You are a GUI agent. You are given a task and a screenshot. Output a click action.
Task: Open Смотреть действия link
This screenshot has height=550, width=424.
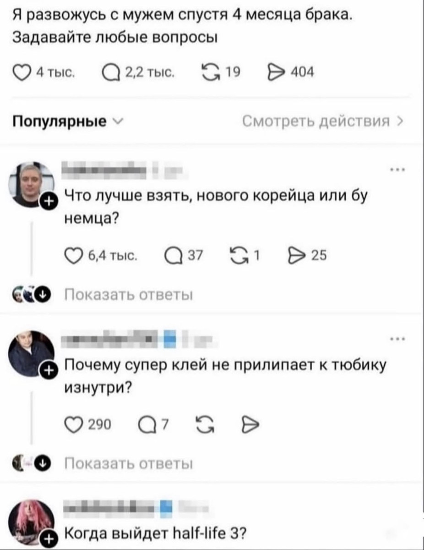[323, 122]
